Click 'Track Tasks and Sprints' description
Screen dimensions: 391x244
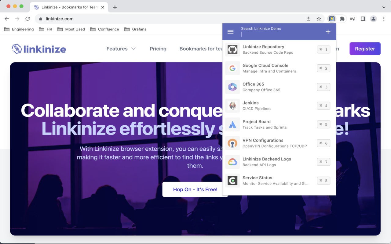point(265,127)
